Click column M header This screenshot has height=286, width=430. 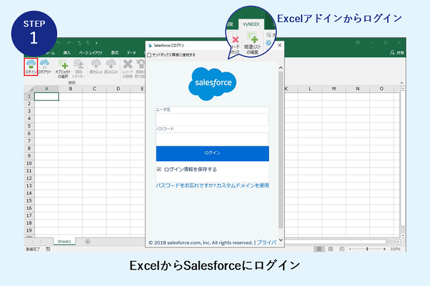(334, 89)
